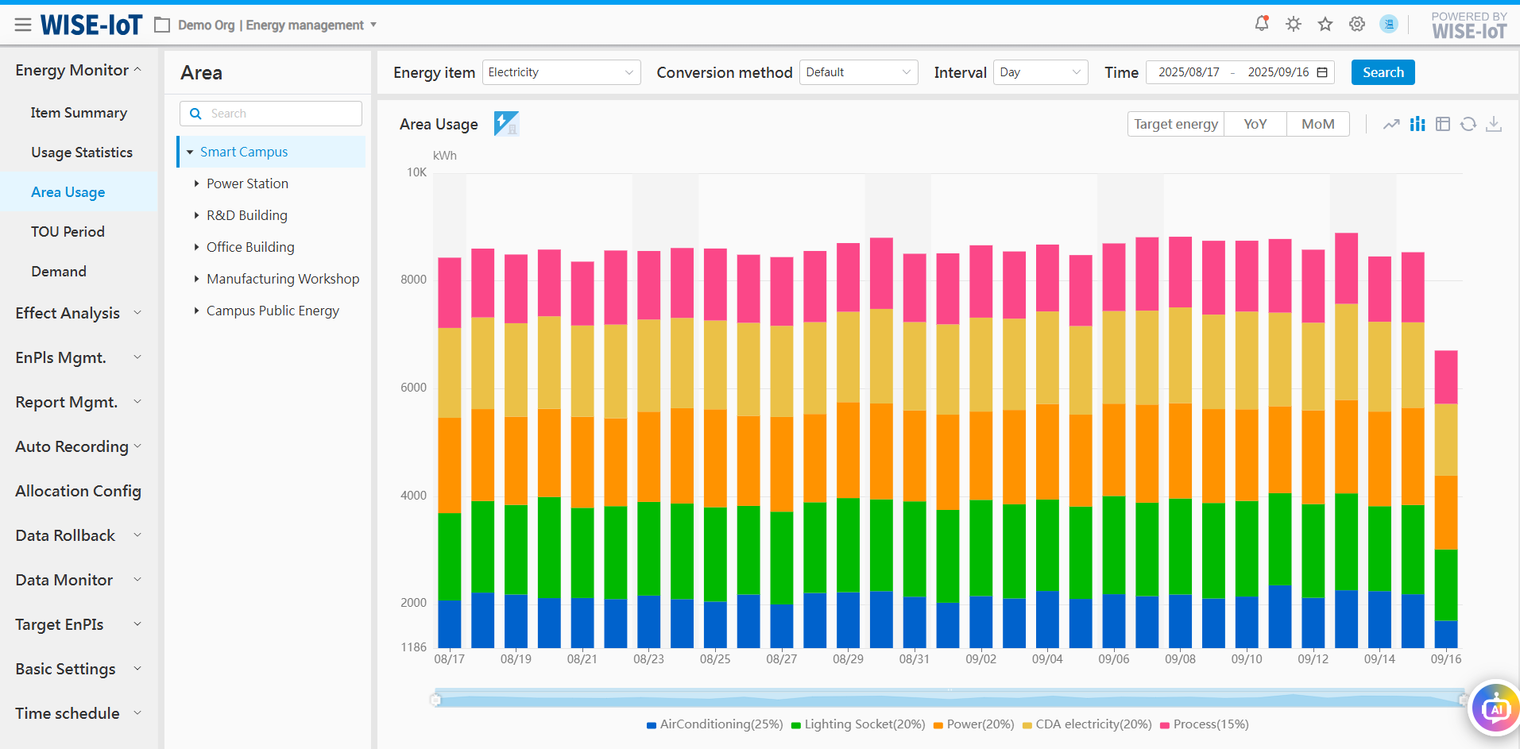
Task: Open the hamburger navigation menu
Action: (x=23, y=25)
